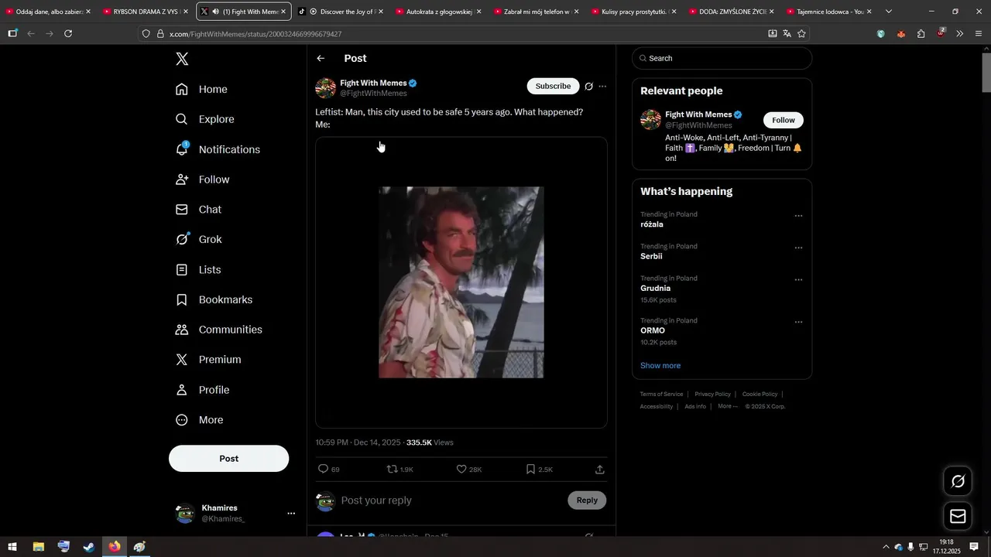Image resolution: width=991 pixels, height=557 pixels.
Task: Open the Follow menu item
Action: [202, 179]
